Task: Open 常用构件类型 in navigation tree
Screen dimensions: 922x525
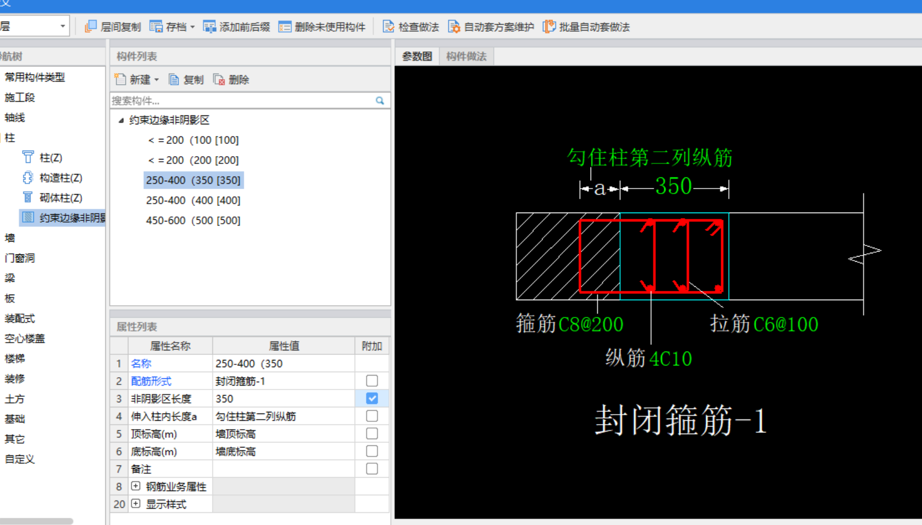Action: click(x=35, y=77)
